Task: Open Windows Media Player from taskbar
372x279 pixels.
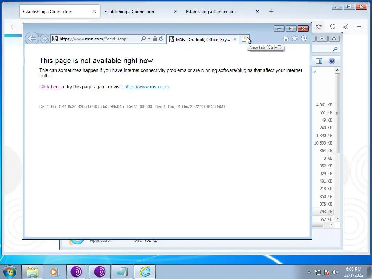Action: (54, 272)
